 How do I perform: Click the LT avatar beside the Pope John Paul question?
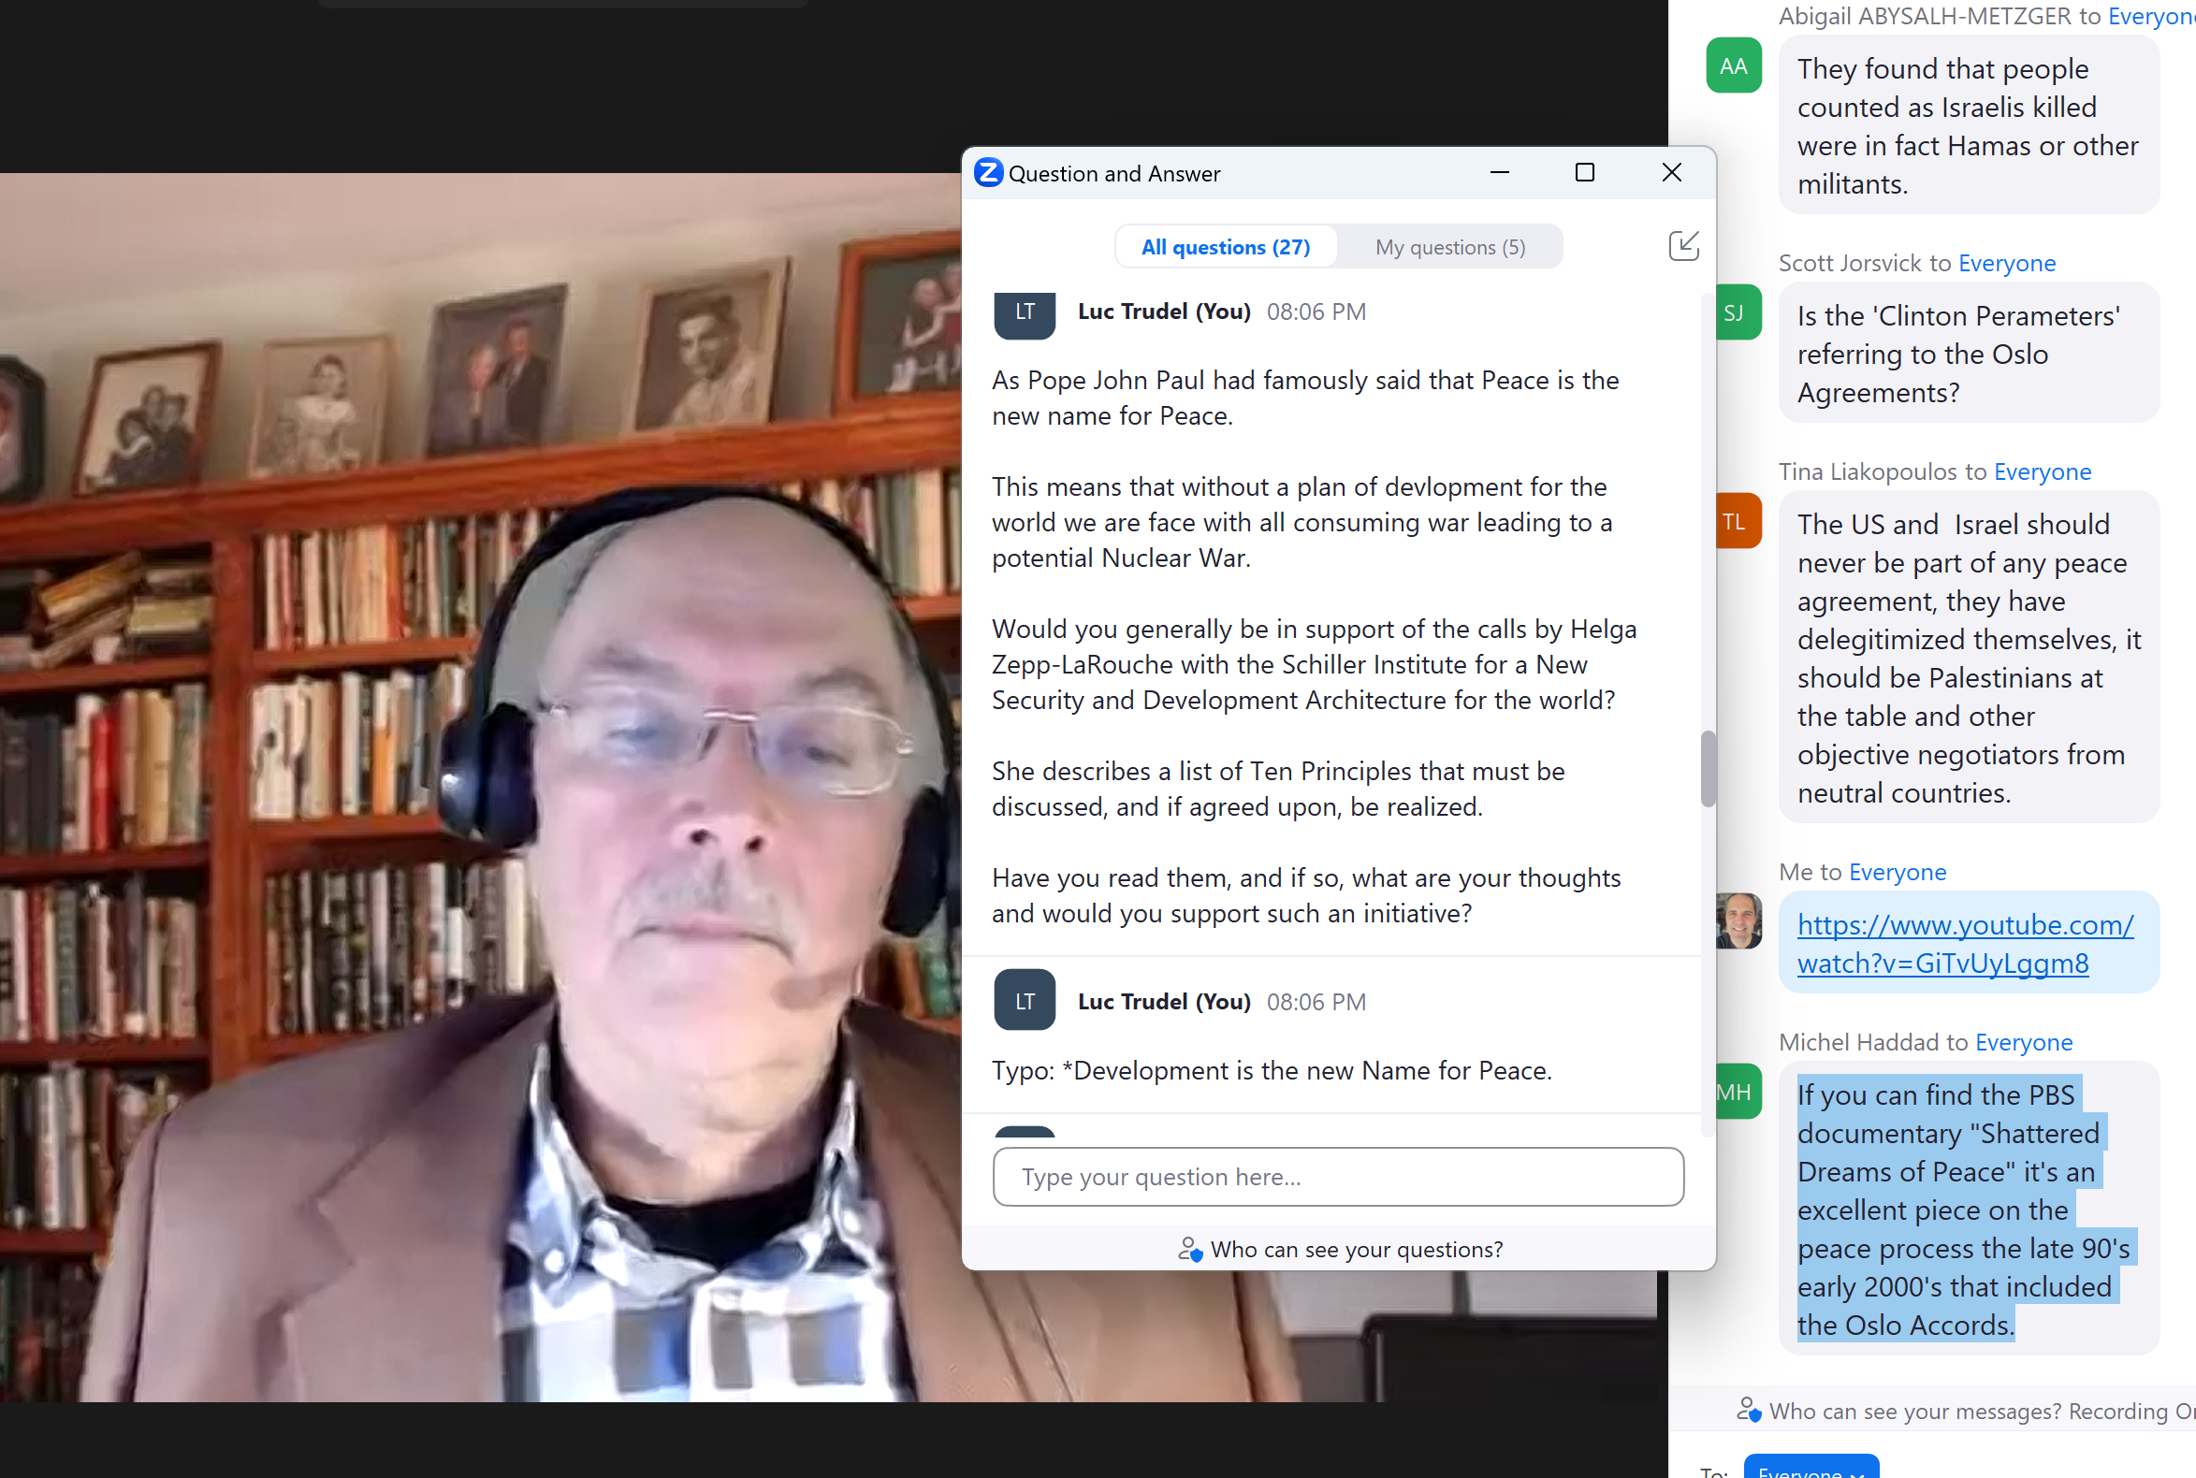(1025, 315)
